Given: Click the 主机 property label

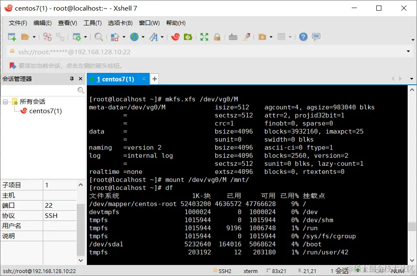Looking at the screenshot, I should coord(8,195).
